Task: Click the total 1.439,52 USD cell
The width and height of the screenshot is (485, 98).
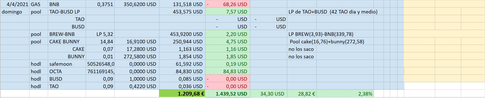Action: click(228, 94)
